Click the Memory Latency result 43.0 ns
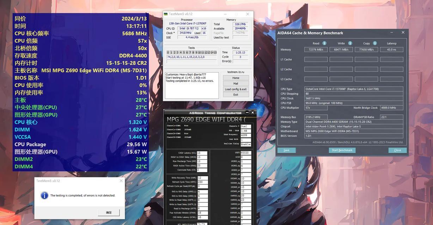Screen dimensions: 433x225 [391, 50]
